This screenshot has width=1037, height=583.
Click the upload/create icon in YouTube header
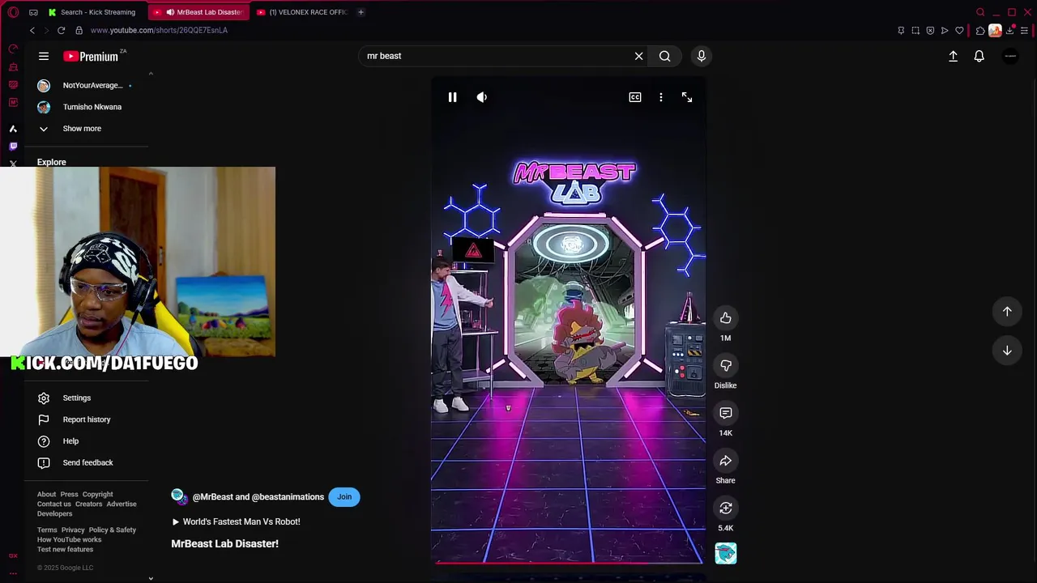(x=954, y=56)
